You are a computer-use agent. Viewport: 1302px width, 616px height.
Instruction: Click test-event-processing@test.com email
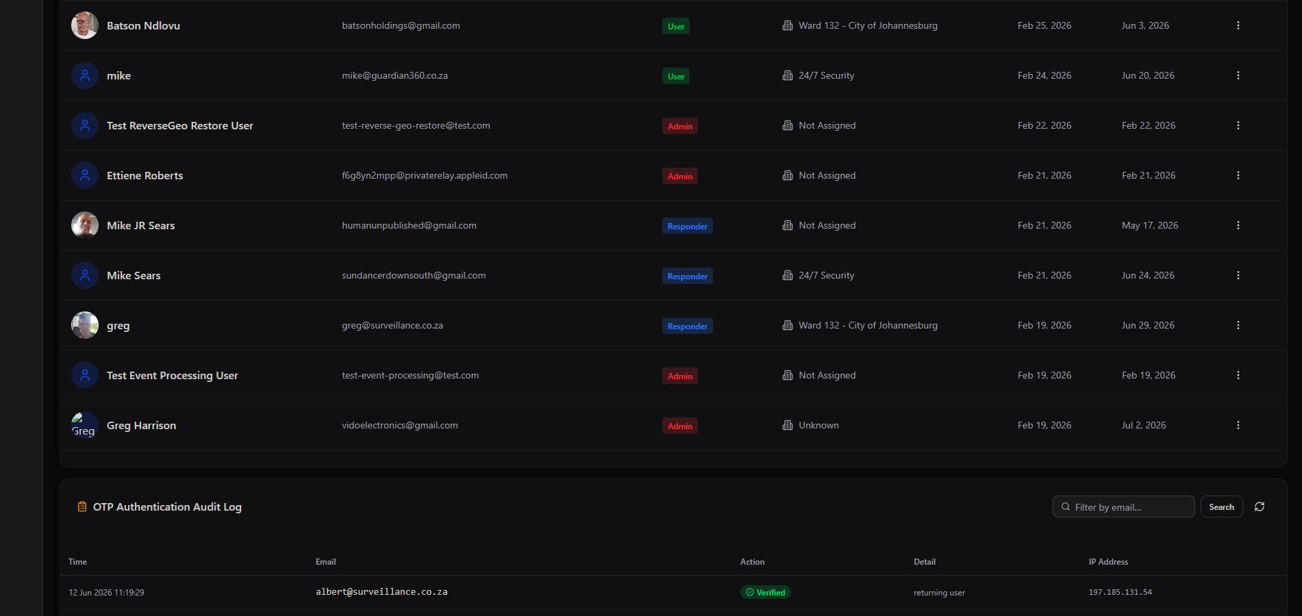[410, 375]
